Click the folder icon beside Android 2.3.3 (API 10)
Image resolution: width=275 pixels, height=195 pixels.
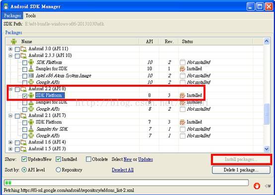pos(23,56)
